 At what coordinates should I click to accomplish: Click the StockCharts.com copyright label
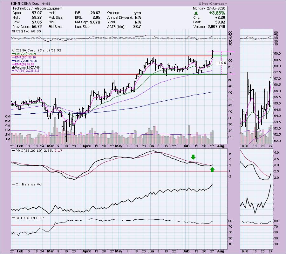click(213, 3)
